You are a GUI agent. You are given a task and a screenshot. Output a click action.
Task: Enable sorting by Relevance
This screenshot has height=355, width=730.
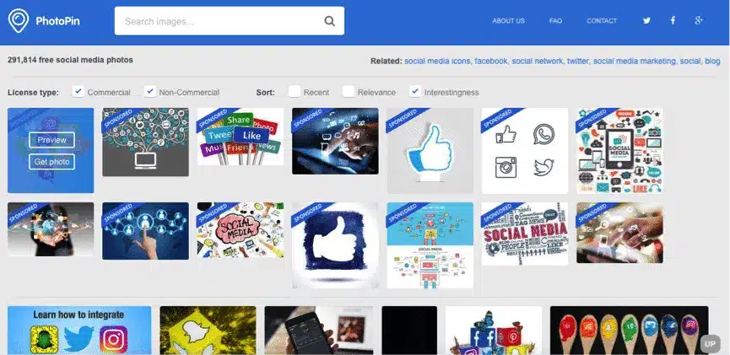(x=349, y=91)
